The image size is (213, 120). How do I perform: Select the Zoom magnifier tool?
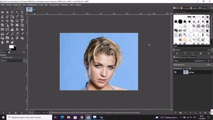coord(22,17)
